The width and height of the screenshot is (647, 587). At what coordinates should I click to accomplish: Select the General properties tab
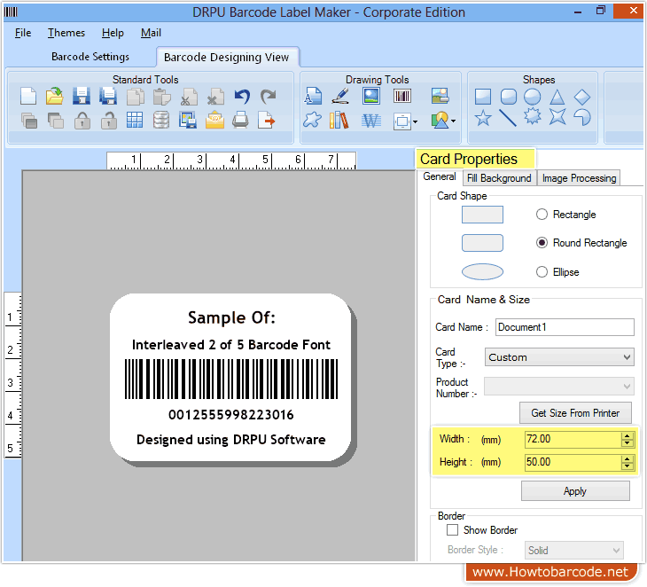click(x=440, y=176)
